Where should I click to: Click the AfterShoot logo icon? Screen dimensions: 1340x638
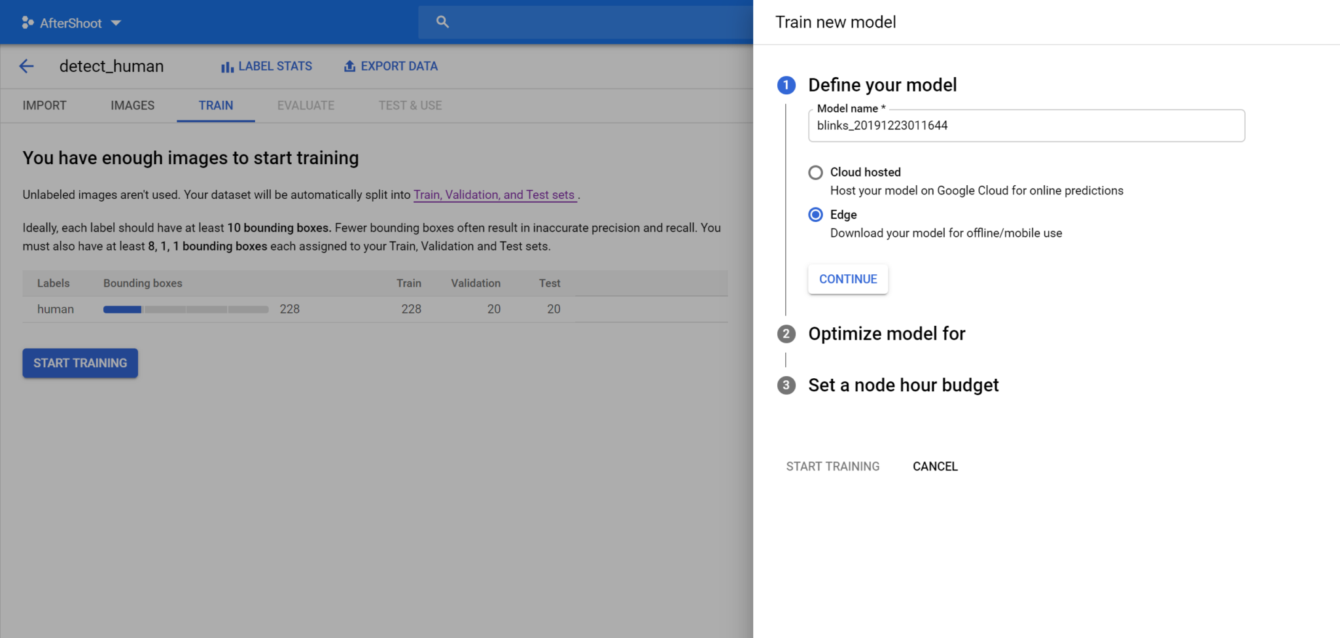[x=27, y=22]
